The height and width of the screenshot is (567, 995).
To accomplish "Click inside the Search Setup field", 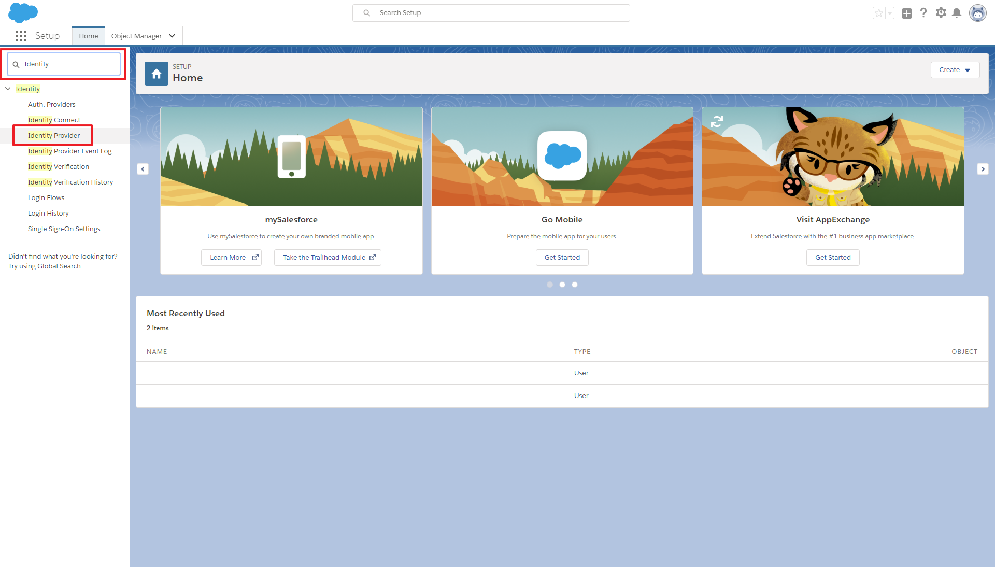I will [x=491, y=13].
